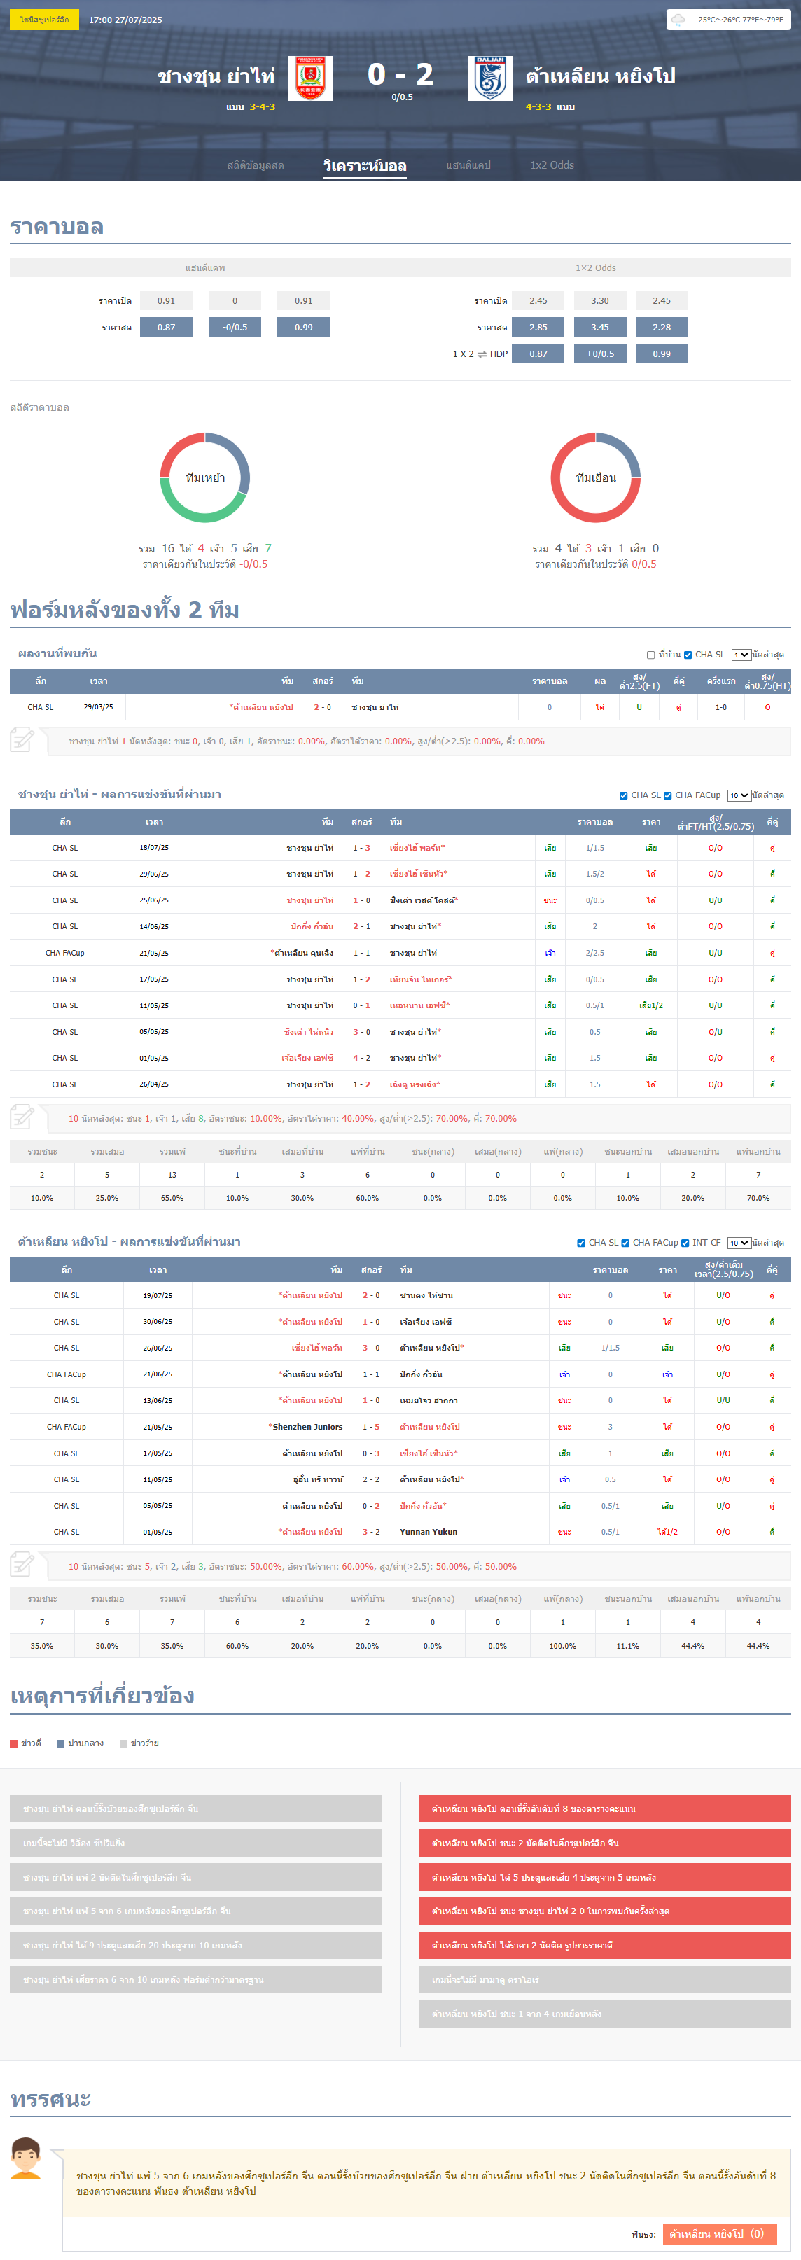Click news item about Changchun at table bottom
Screen dimensions: 801x2260
tap(195, 1808)
